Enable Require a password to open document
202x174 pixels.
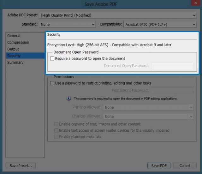pyautogui.click(x=52, y=58)
